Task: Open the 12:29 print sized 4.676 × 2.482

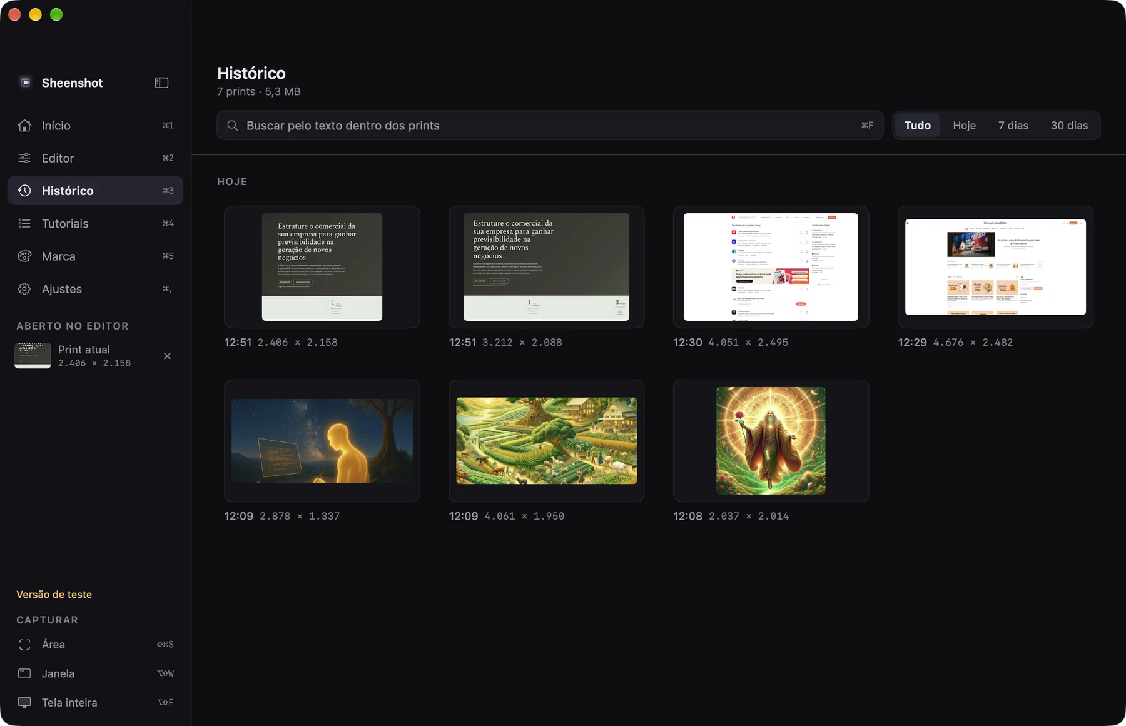Action: tap(995, 267)
